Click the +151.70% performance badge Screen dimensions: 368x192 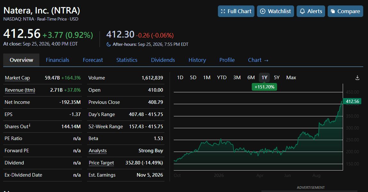pos(264,87)
